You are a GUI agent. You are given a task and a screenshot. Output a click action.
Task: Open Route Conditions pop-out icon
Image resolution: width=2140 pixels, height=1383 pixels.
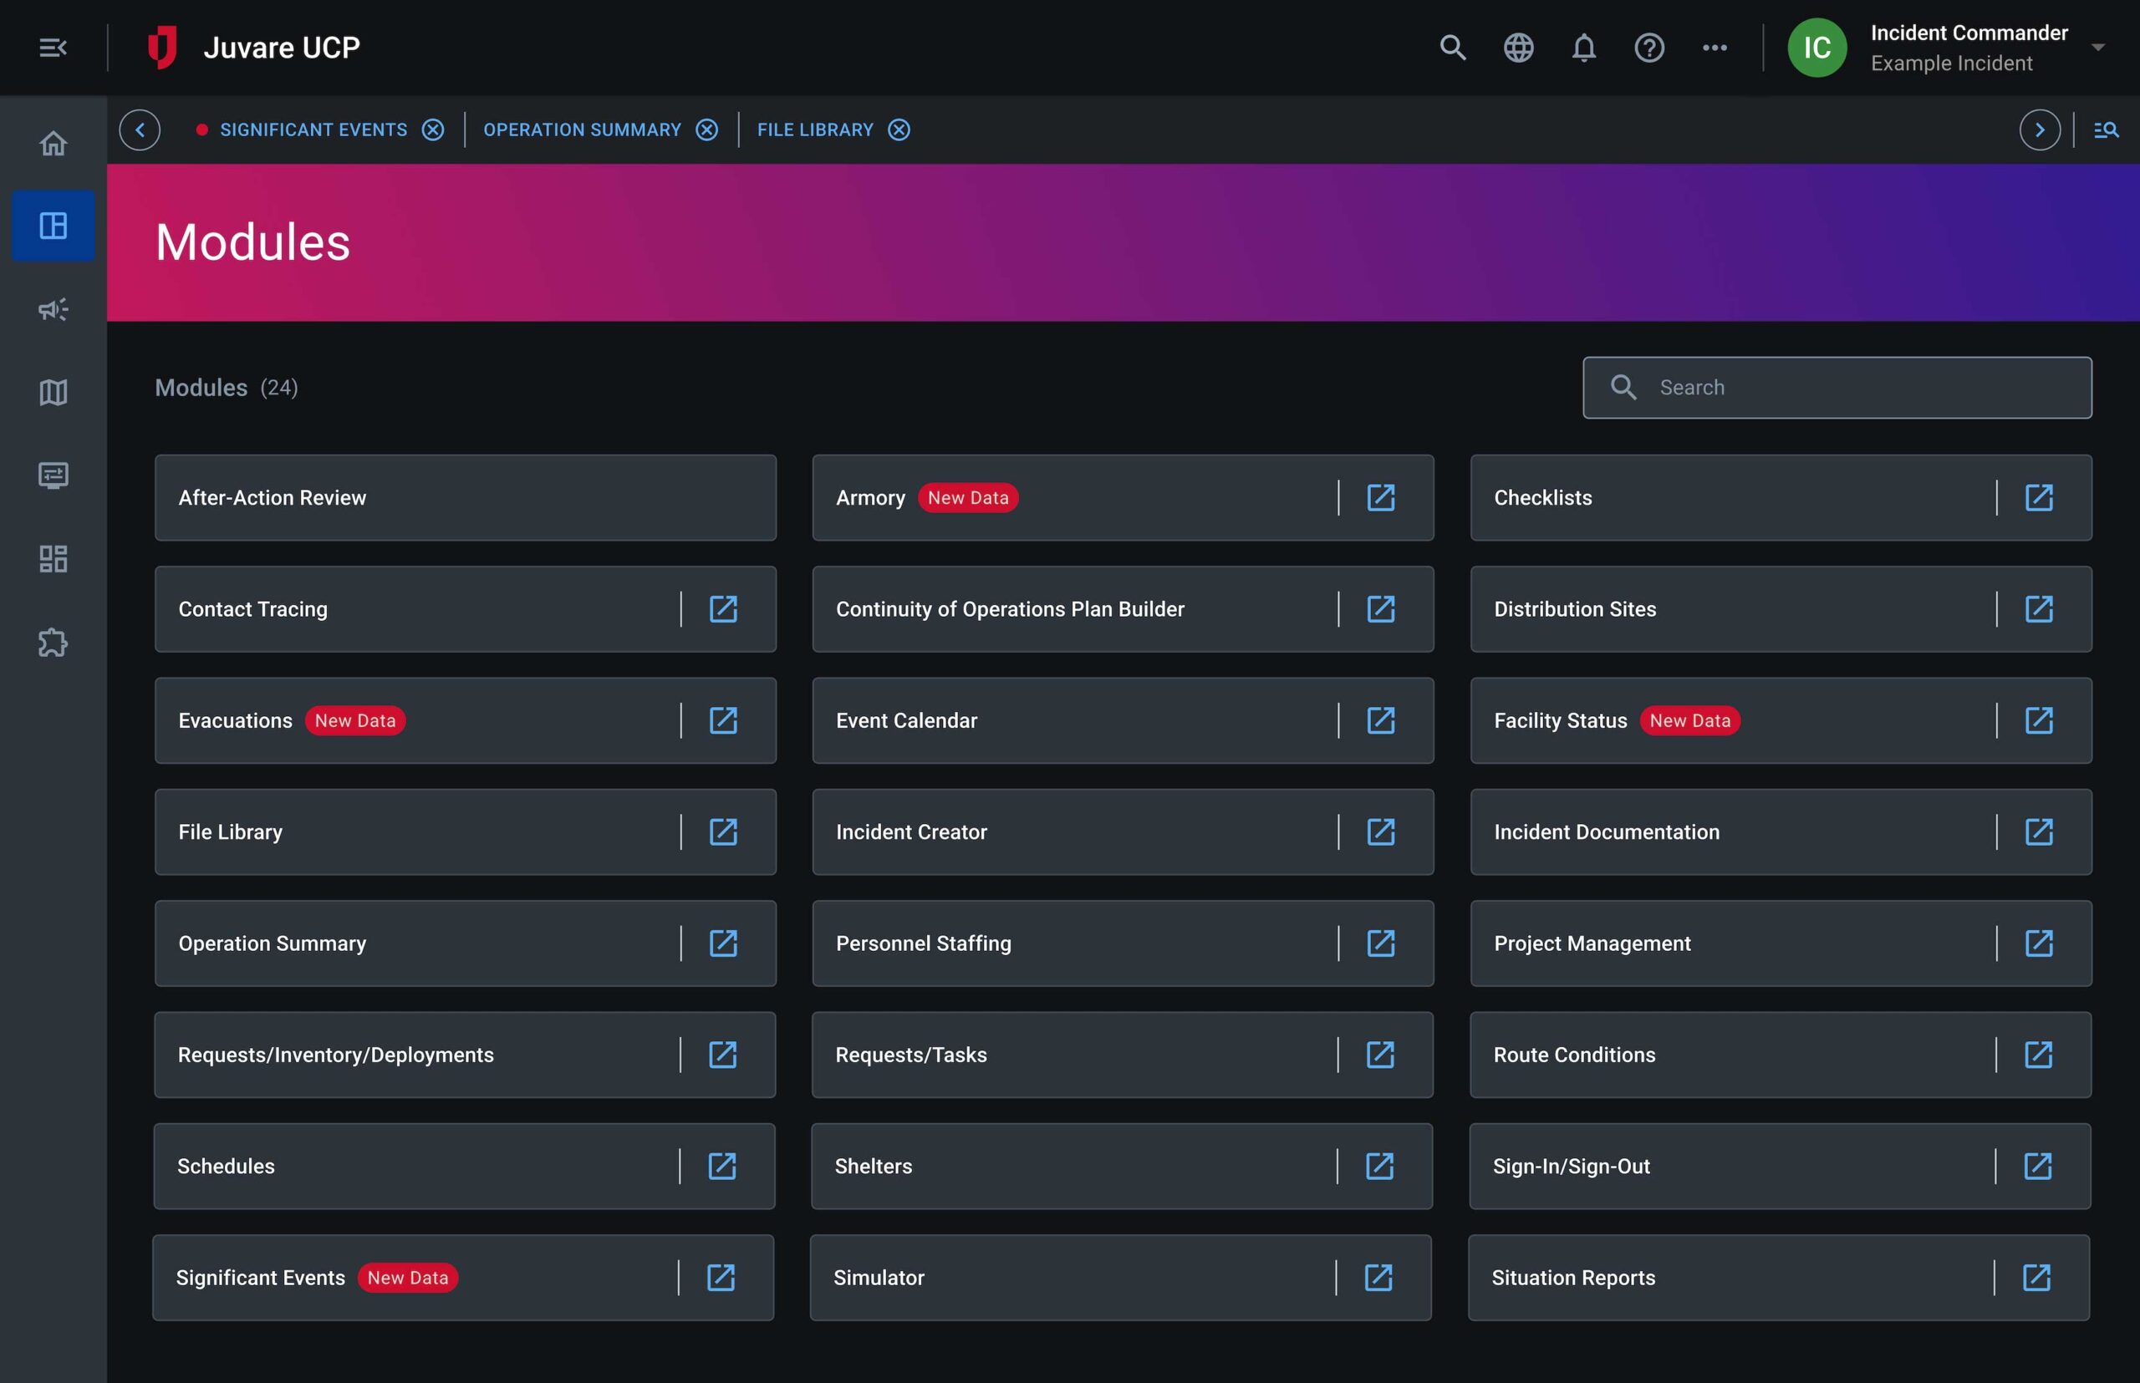tap(2037, 1055)
